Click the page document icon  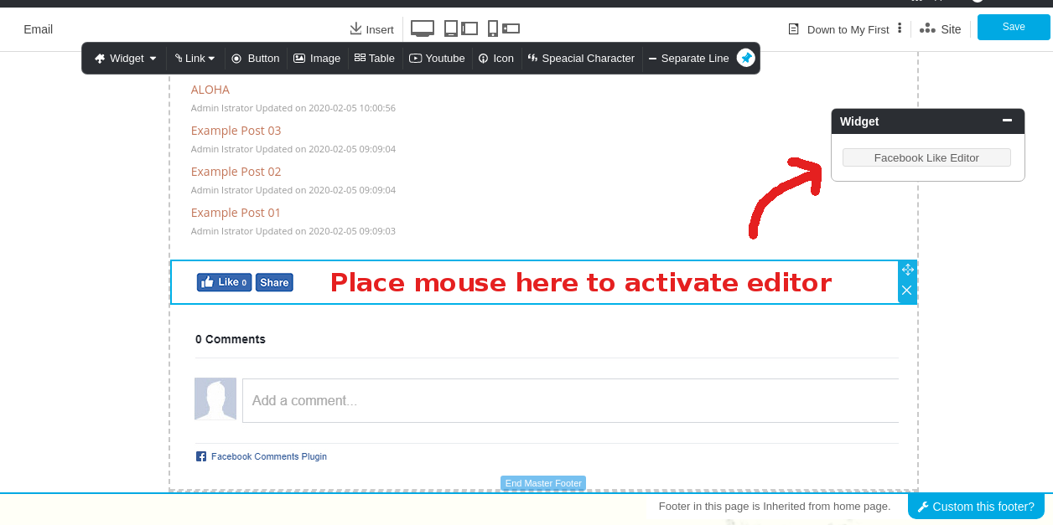[793, 29]
